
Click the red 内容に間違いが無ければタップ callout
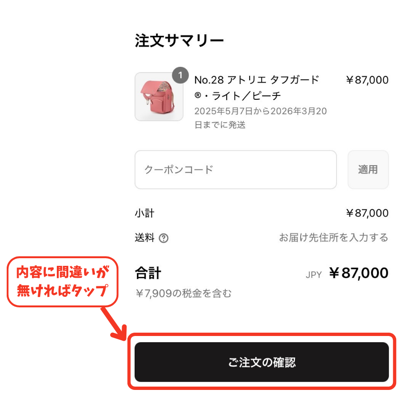click(63, 282)
